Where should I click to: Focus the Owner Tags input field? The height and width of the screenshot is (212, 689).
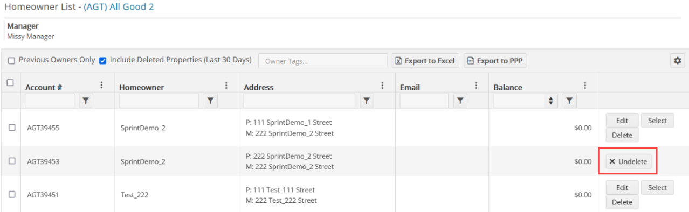click(323, 61)
